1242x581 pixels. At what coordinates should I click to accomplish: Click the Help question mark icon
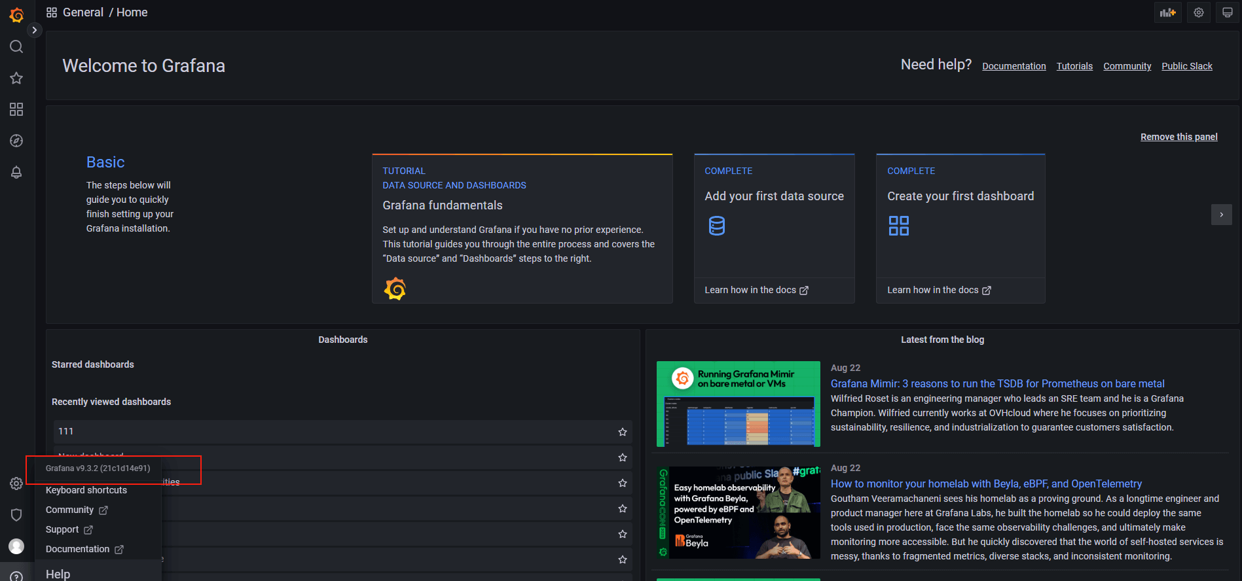coord(16,576)
